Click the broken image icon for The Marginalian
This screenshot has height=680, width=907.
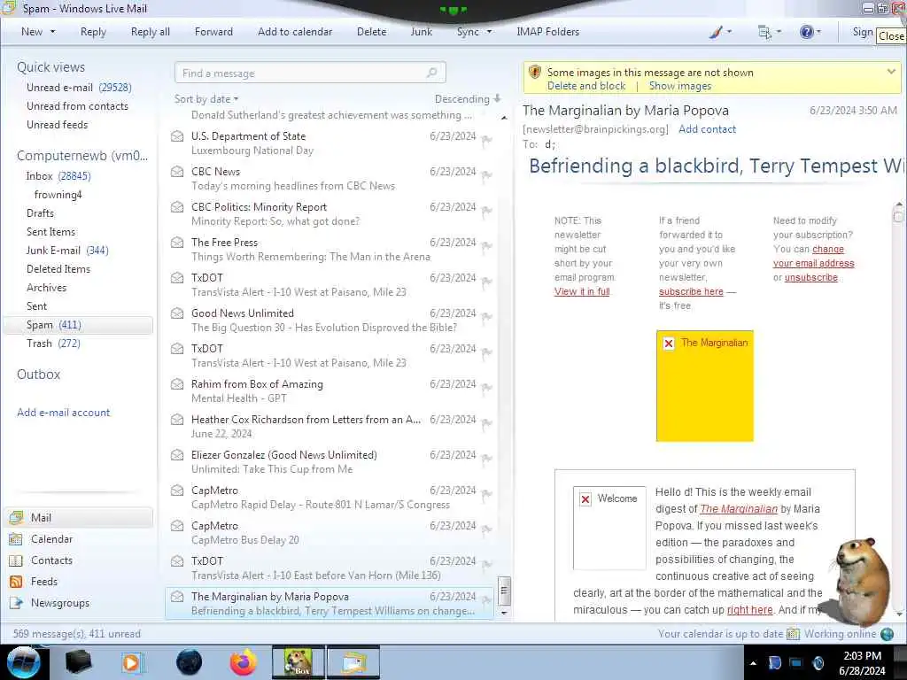coord(669,344)
